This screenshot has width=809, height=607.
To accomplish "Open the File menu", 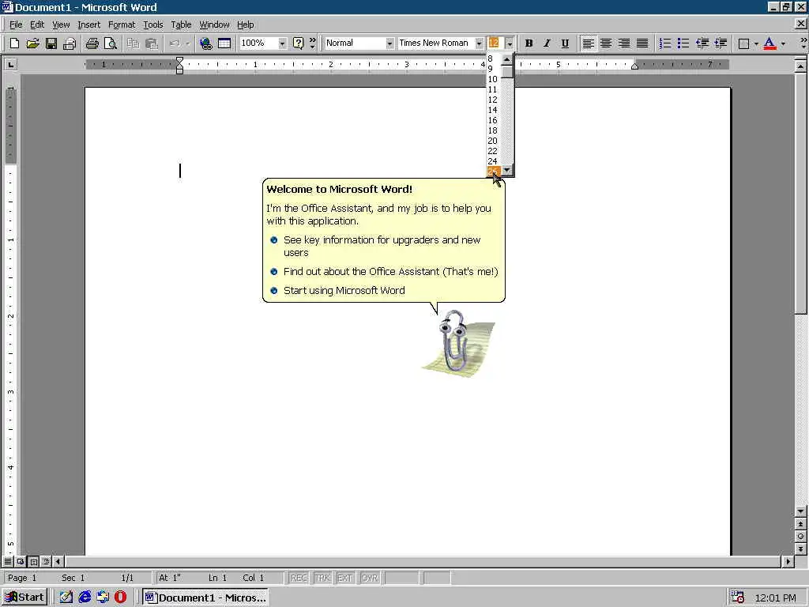I will [16, 25].
